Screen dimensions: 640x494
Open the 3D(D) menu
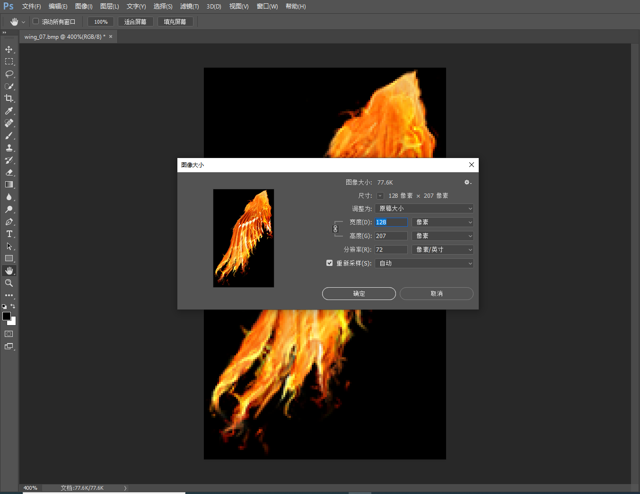click(214, 6)
